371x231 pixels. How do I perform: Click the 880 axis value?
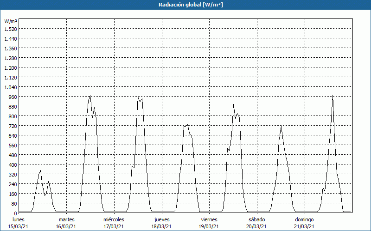pyautogui.click(x=13, y=107)
